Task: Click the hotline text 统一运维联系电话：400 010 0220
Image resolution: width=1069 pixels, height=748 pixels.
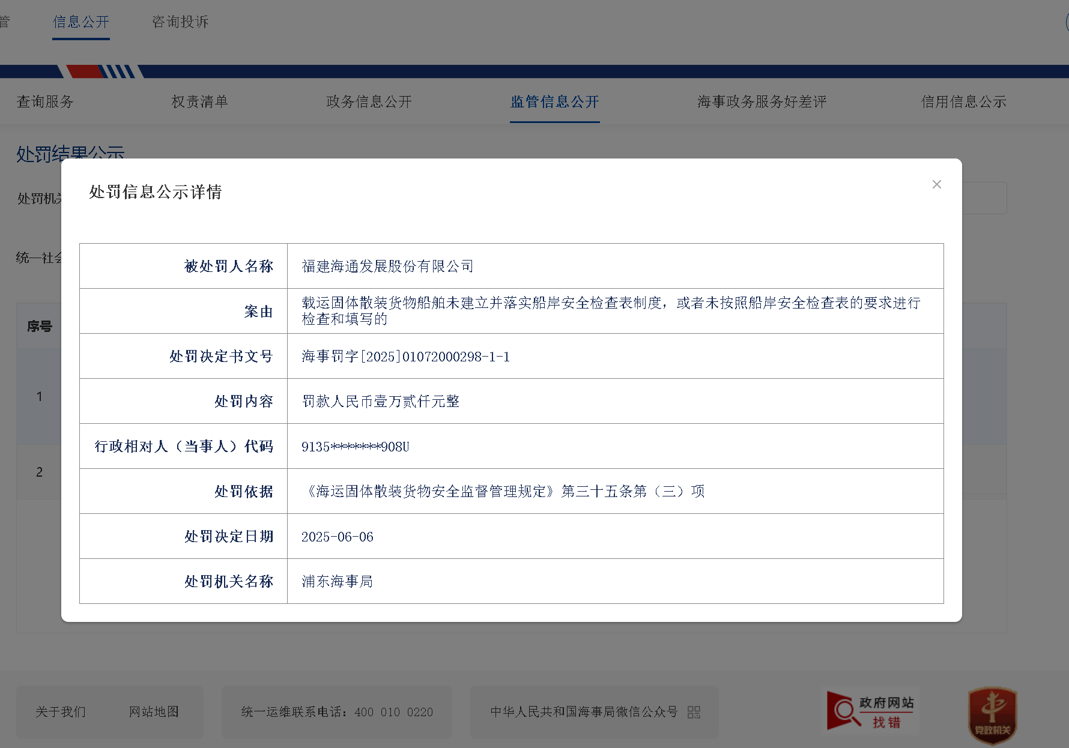Action: (337, 712)
